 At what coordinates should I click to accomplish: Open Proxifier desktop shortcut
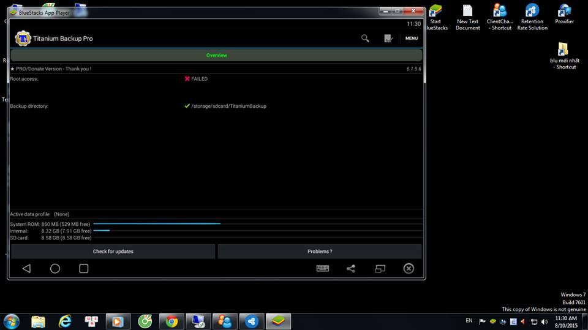click(564, 14)
